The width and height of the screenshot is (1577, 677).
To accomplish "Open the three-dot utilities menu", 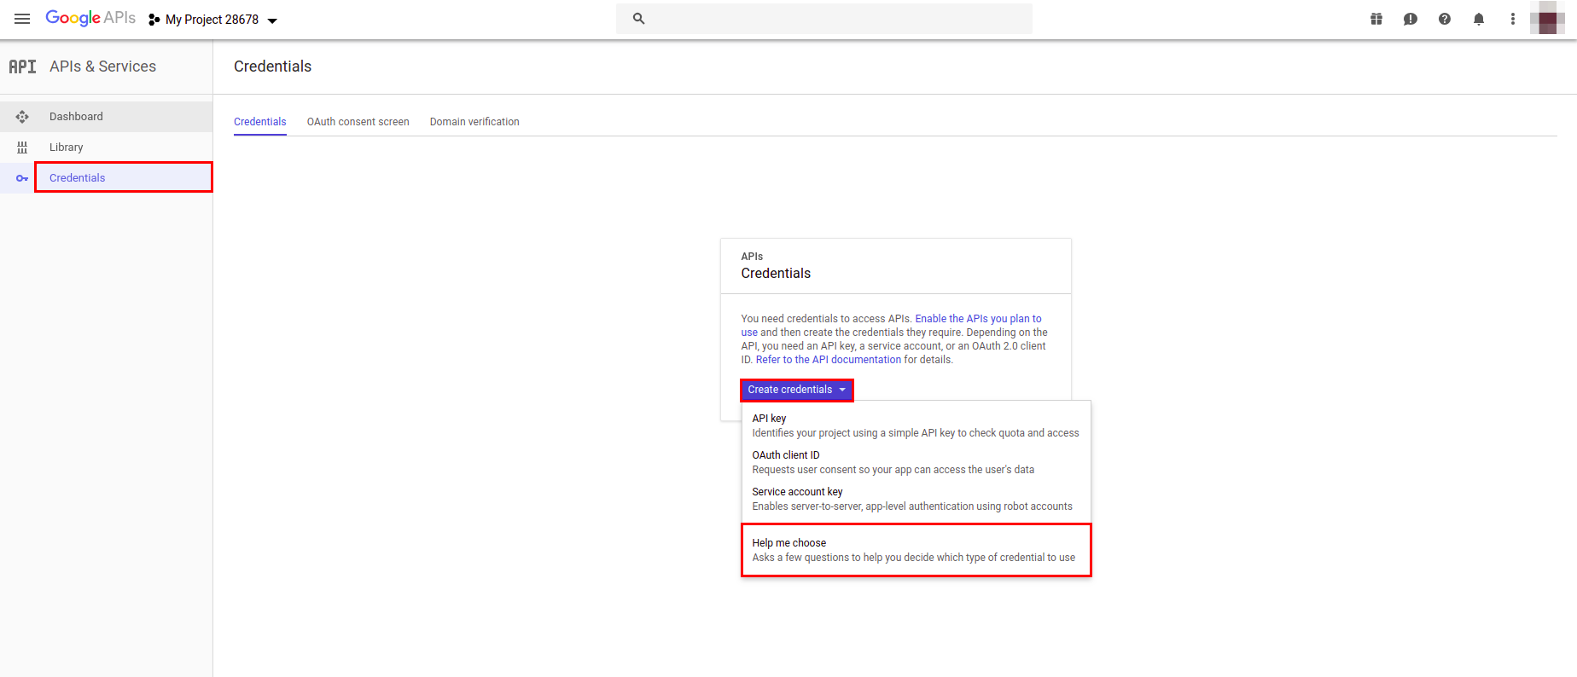I will [x=1513, y=19].
